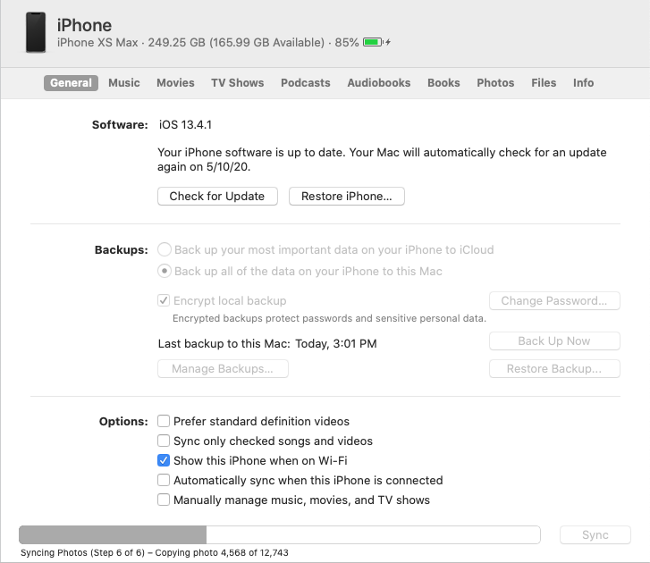Select back up to iCloud radio option
The image size is (650, 563).
point(165,250)
